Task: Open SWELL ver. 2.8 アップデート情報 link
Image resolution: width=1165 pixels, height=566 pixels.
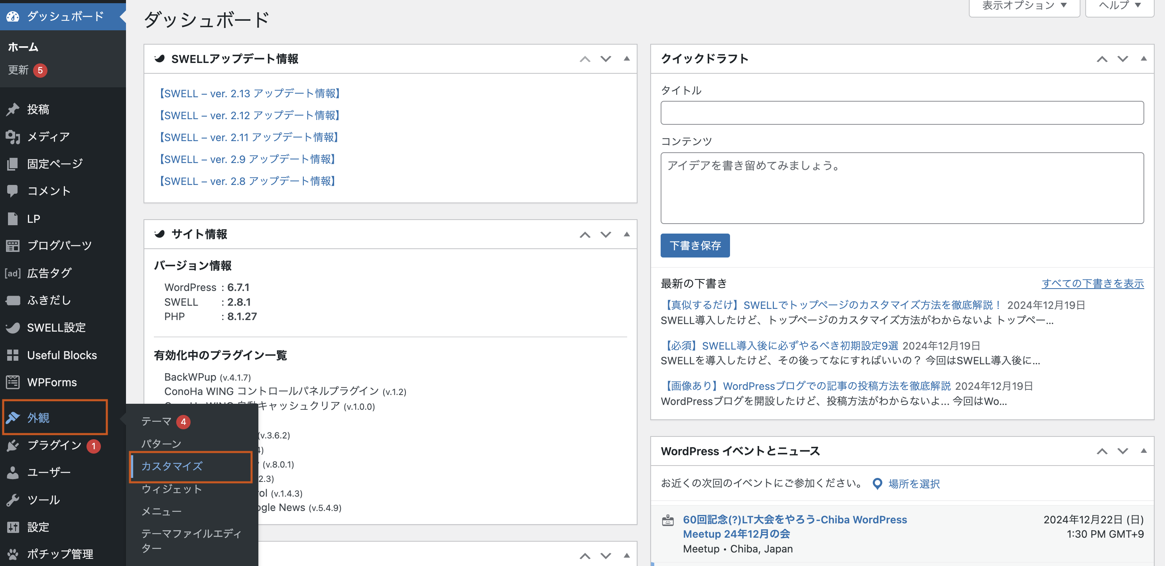Action: point(246,181)
